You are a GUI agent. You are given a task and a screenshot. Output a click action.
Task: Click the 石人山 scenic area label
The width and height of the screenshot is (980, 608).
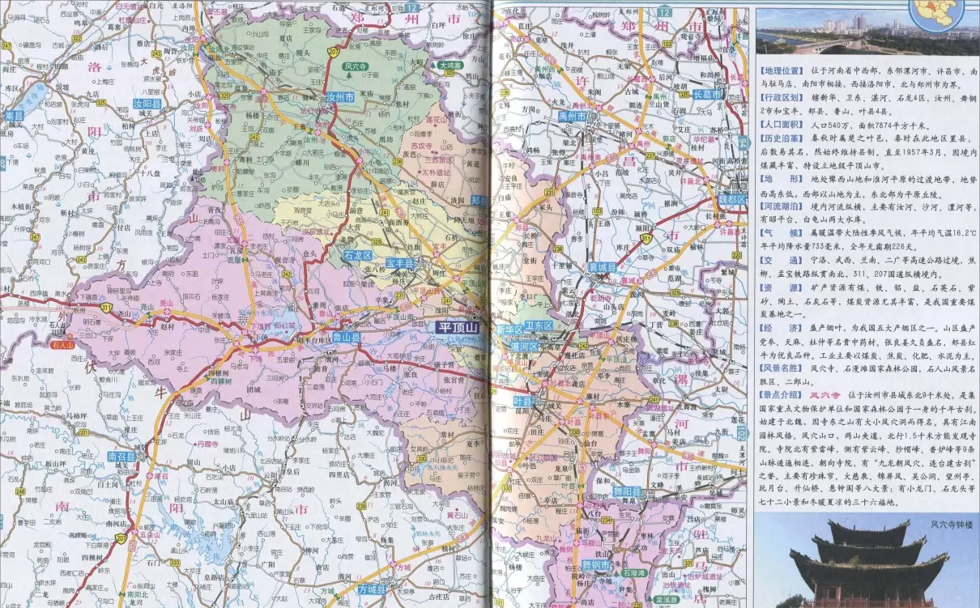coord(62,345)
